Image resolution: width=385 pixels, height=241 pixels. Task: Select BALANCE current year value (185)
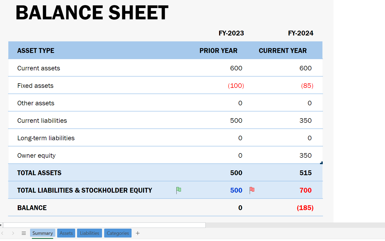point(305,208)
